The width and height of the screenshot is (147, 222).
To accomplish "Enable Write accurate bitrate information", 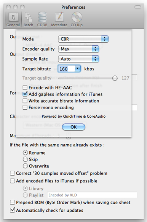I will coord(25,101).
